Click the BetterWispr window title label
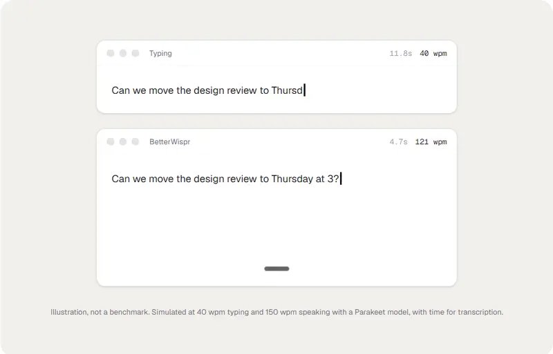 [169, 141]
